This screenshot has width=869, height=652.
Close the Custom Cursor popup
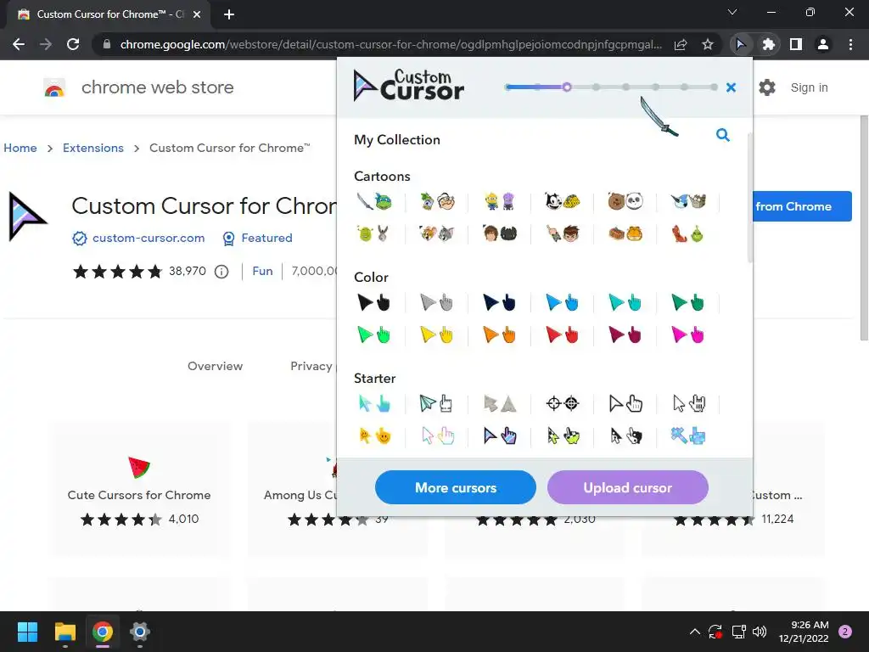(x=731, y=87)
